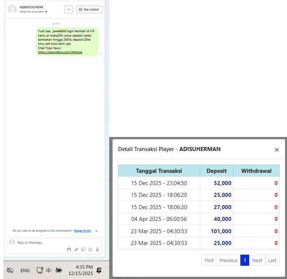The width and height of the screenshot is (287, 279).
Task: Dismiss the assignment prompt with its X
Action: pyautogui.click(x=96, y=231)
